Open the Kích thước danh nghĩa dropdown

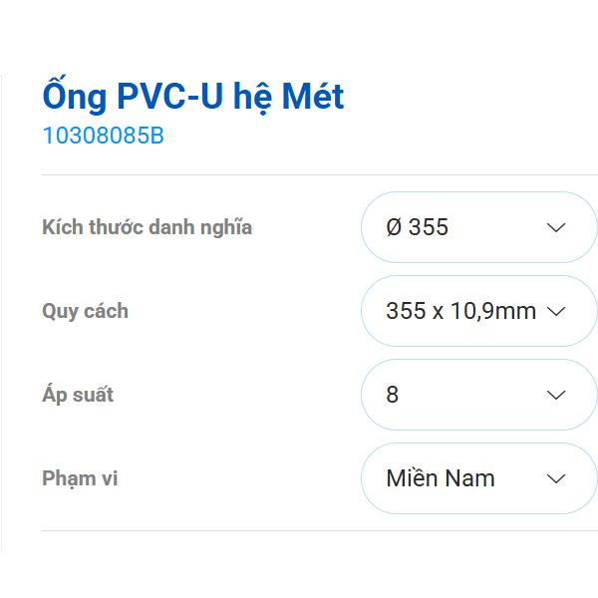coord(478,227)
